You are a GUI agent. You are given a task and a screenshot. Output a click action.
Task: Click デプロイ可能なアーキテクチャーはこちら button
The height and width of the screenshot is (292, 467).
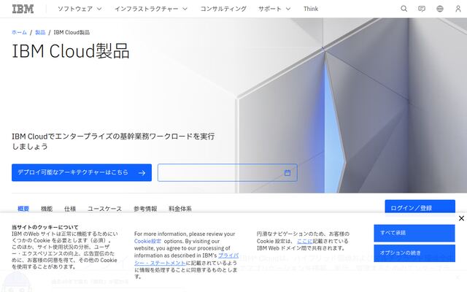click(82, 172)
